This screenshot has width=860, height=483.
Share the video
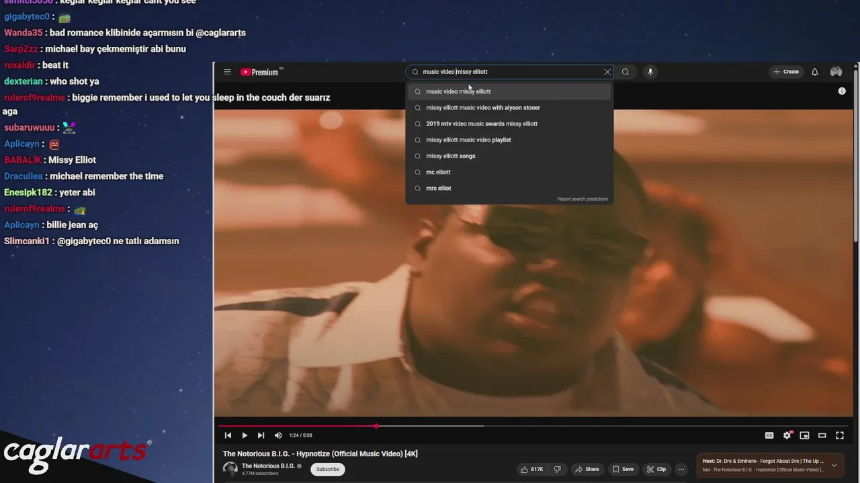587,469
